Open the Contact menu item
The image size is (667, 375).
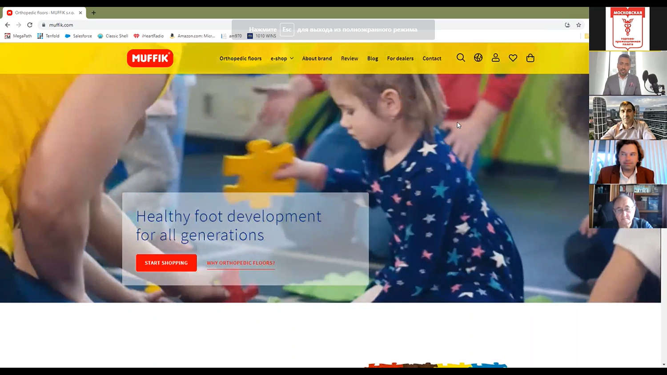(432, 58)
